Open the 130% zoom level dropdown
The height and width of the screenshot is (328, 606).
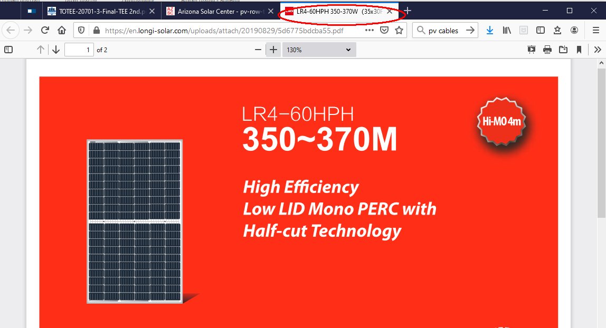[318, 50]
